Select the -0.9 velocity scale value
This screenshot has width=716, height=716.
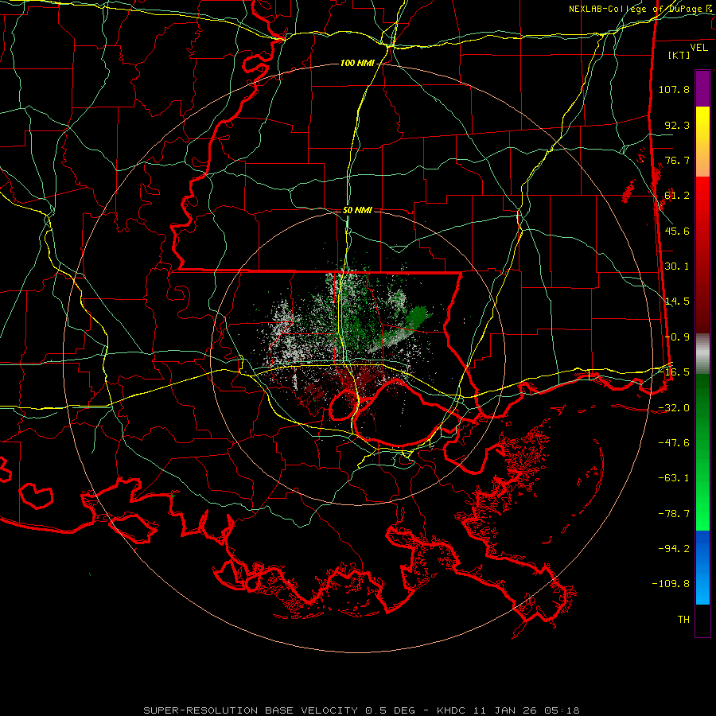pyautogui.click(x=677, y=337)
